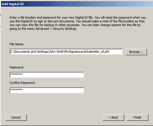Click the asterisks in Confirm Password field
Screen dimensions: 153x126
(x=17, y=90)
